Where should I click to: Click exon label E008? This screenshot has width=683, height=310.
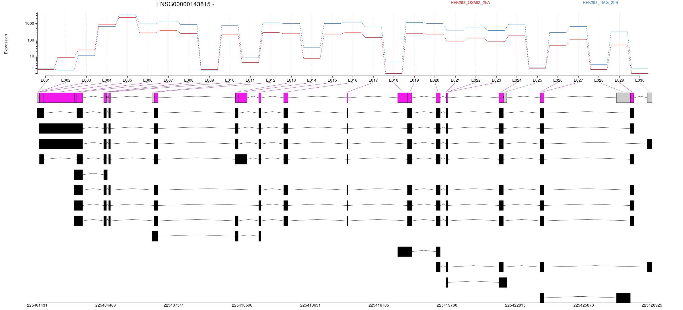pos(189,80)
